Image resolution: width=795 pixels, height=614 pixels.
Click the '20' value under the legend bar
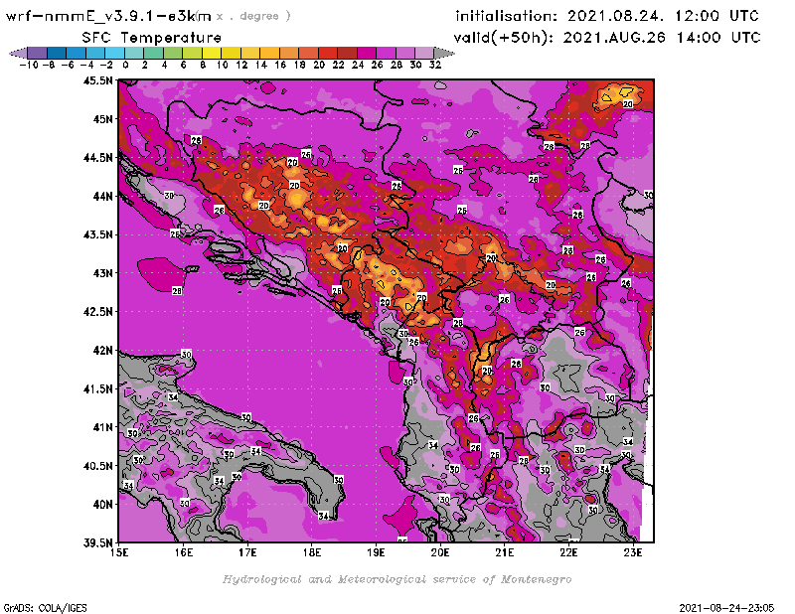tap(319, 65)
